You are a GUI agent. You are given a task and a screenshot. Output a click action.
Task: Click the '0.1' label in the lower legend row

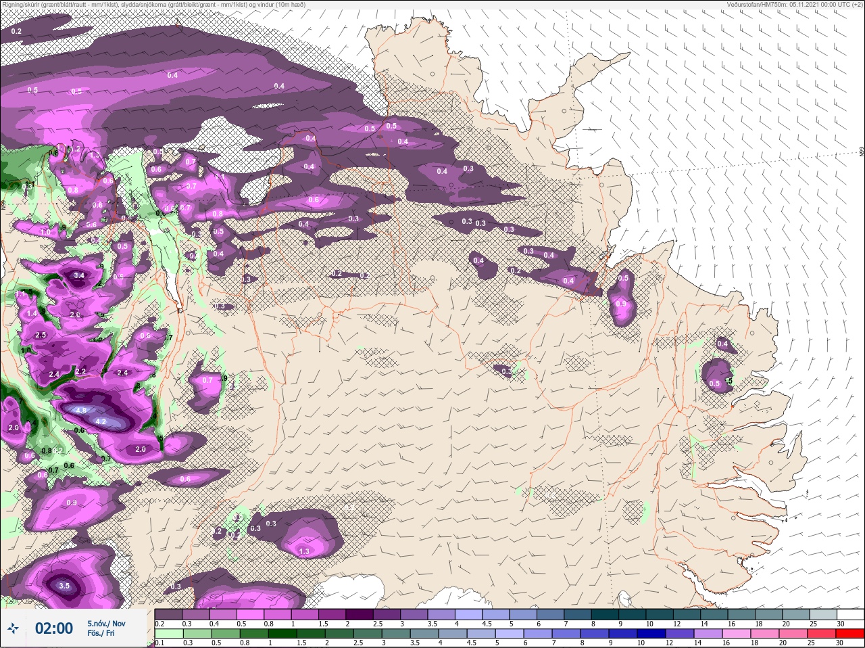tap(159, 643)
